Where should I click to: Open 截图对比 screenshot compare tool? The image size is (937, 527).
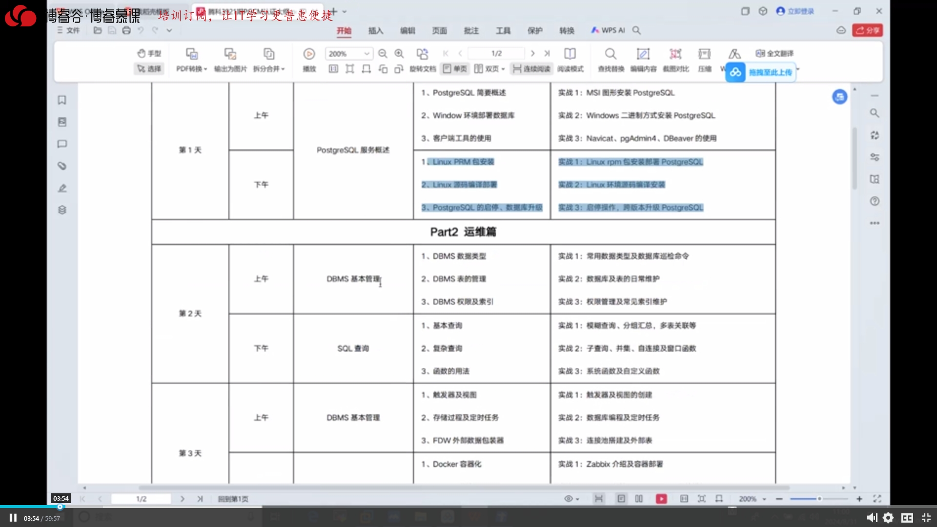[x=675, y=60]
